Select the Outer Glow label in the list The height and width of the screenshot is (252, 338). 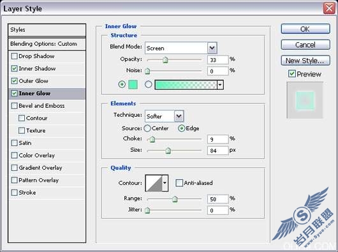tap(33, 81)
